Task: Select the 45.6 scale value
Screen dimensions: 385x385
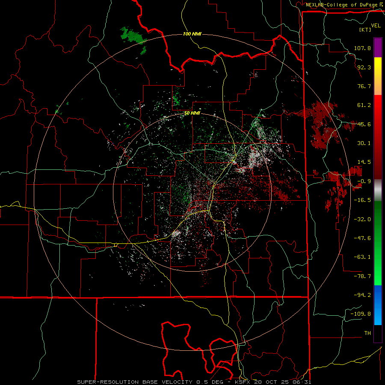Action: (364, 124)
